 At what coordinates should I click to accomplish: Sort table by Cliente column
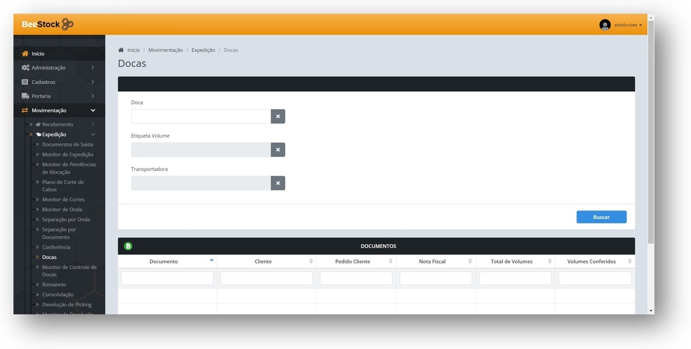click(311, 261)
